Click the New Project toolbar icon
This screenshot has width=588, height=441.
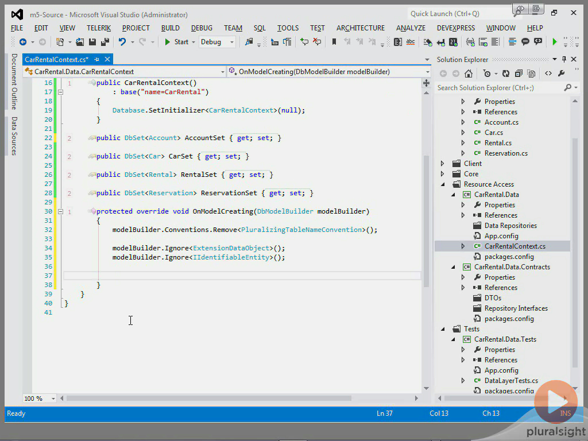coord(60,42)
